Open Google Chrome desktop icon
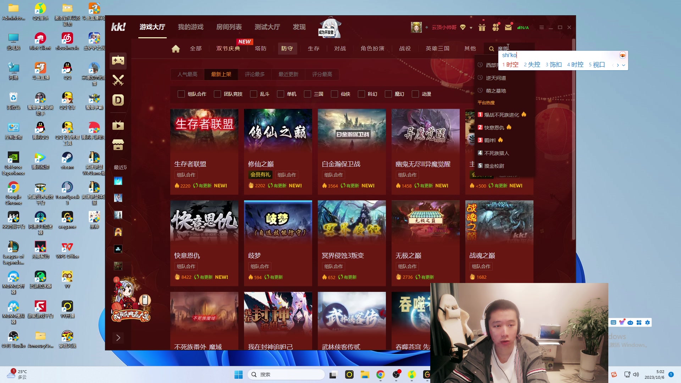 (x=13, y=193)
